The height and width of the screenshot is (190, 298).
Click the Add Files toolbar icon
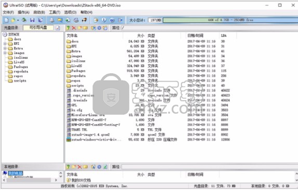click(96, 20)
